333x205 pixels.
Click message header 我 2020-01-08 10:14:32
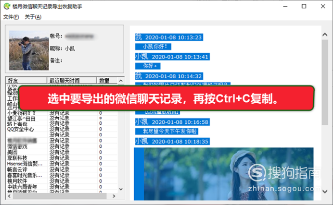[169, 76]
